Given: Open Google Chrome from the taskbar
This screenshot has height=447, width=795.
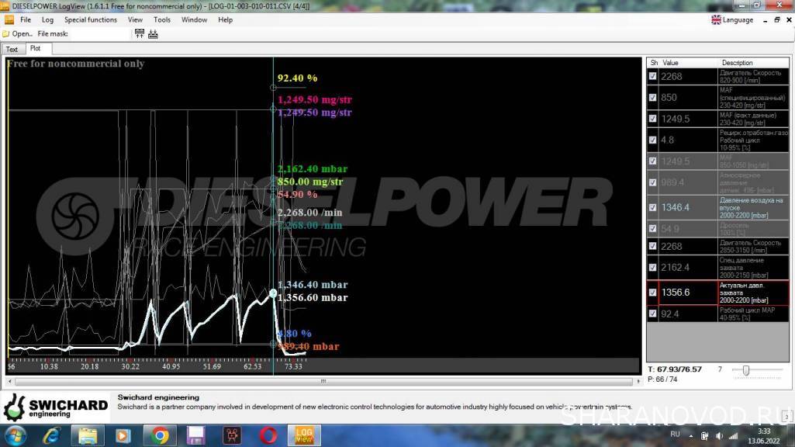Looking at the screenshot, I should (x=161, y=435).
